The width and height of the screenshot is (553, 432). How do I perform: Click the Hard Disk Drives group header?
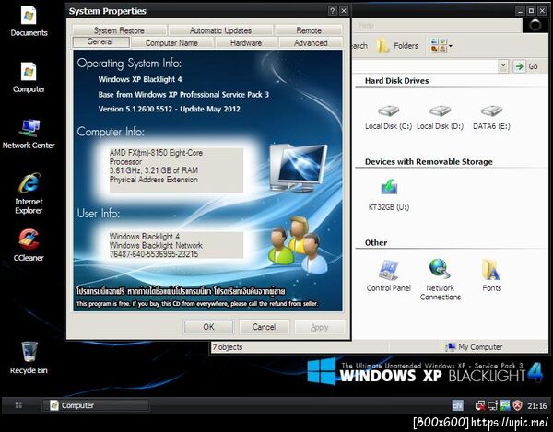tap(396, 81)
